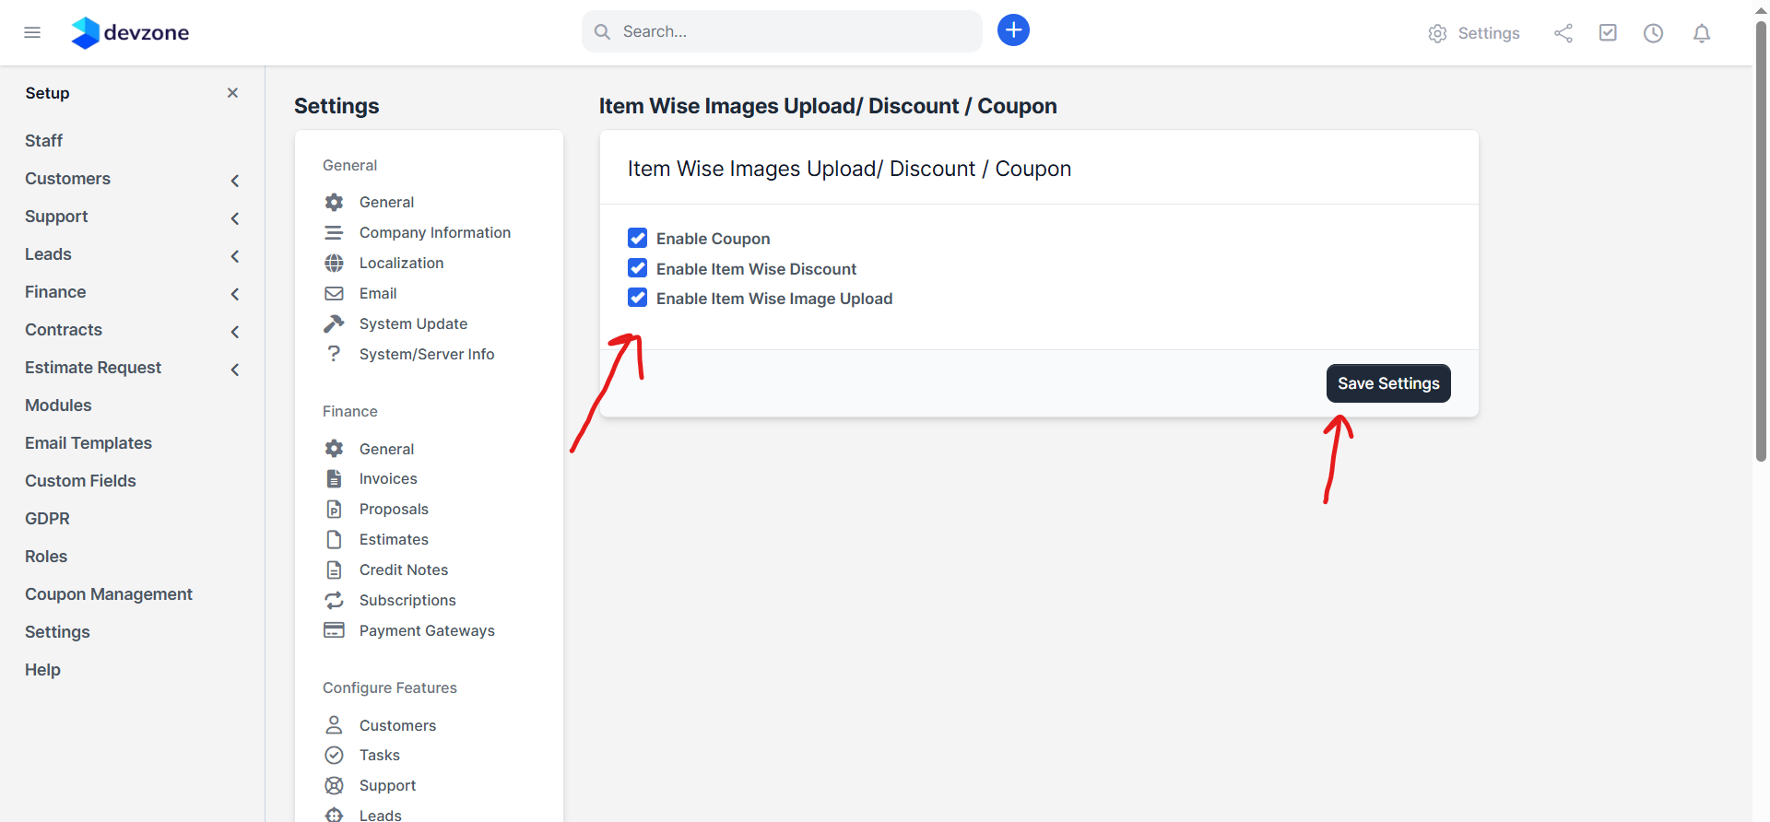Click into the Search input field
Image resolution: width=1770 pixels, height=822 pixels.
point(793,31)
